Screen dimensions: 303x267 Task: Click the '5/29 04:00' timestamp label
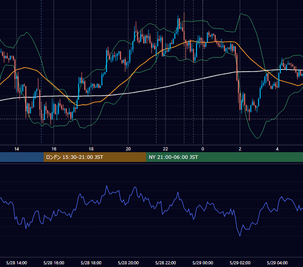pyautogui.click(x=277, y=263)
